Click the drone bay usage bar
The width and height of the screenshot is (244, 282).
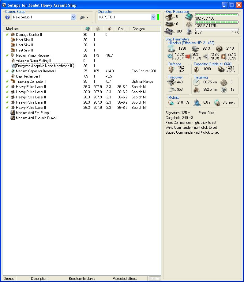(x=217, y=29)
